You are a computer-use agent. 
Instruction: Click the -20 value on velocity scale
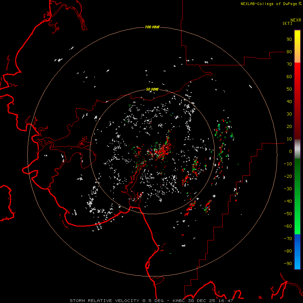pos(288,176)
